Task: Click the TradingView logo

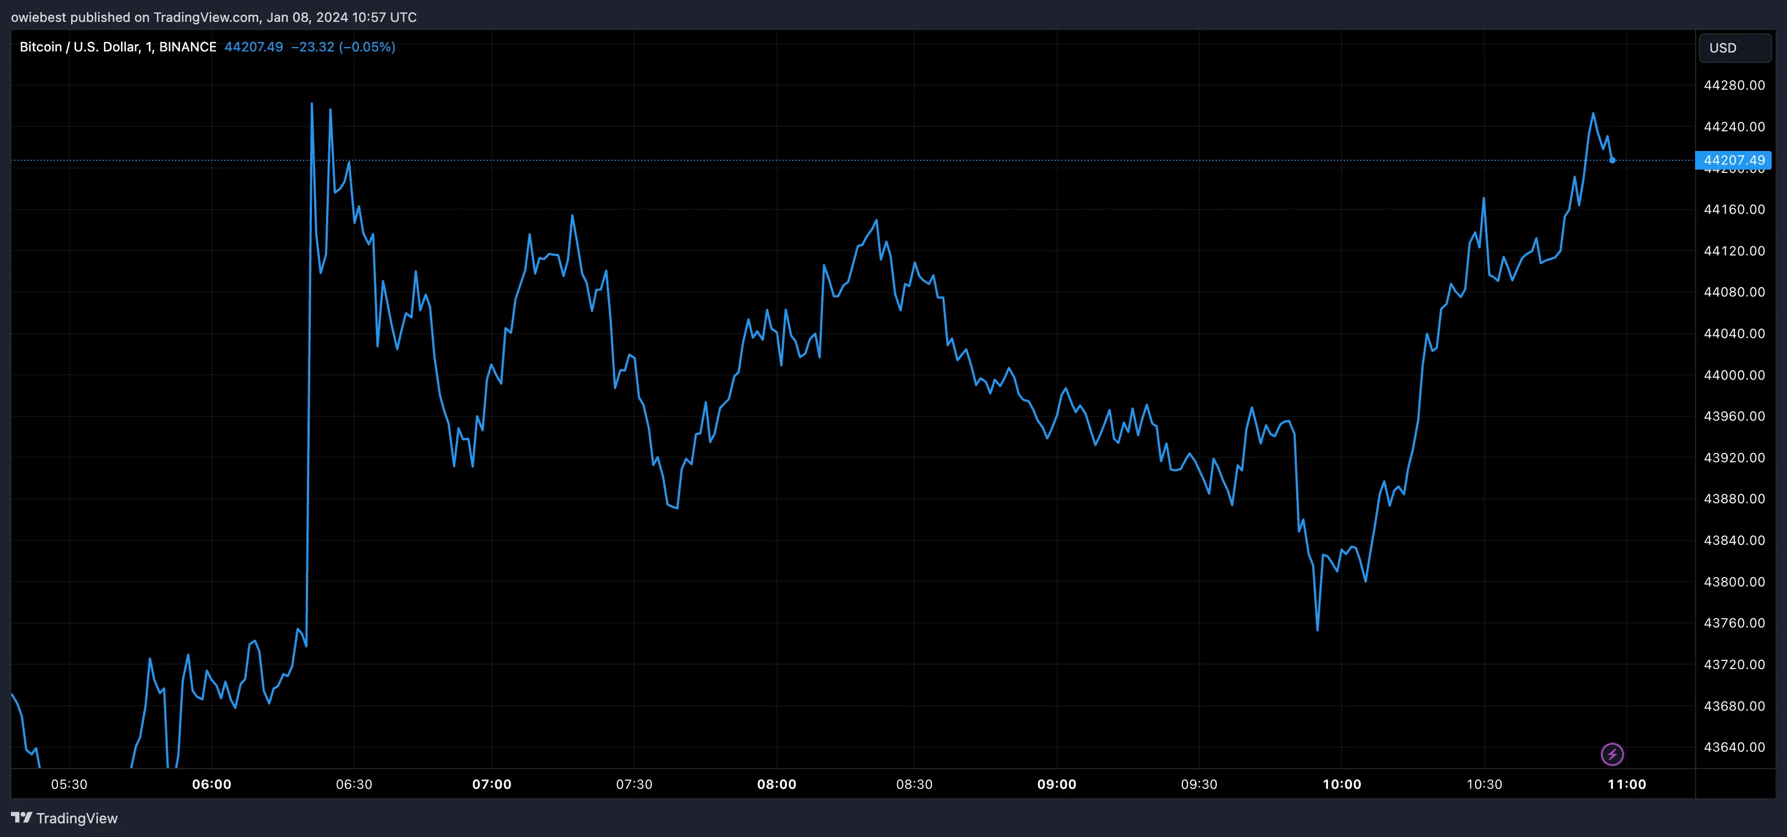Action: coord(66,818)
